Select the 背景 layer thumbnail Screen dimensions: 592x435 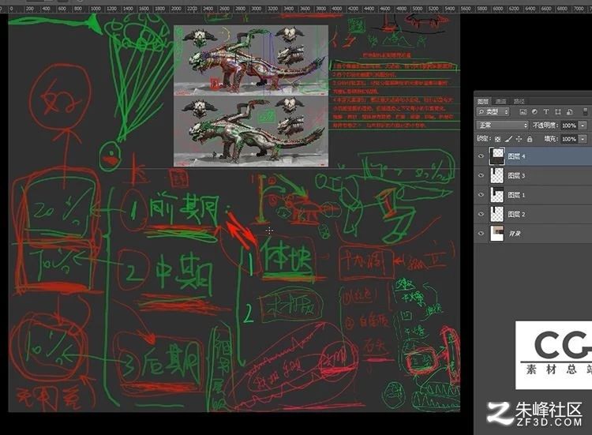tap(496, 233)
